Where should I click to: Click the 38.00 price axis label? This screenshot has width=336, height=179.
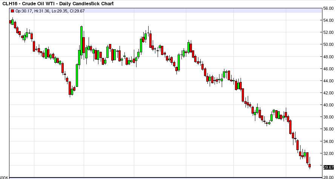tap(328, 117)
